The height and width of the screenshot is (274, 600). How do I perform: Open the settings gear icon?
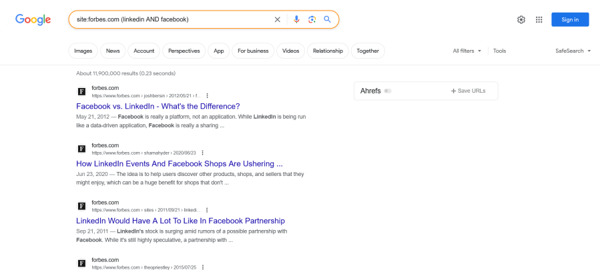(x=521, y=19)
